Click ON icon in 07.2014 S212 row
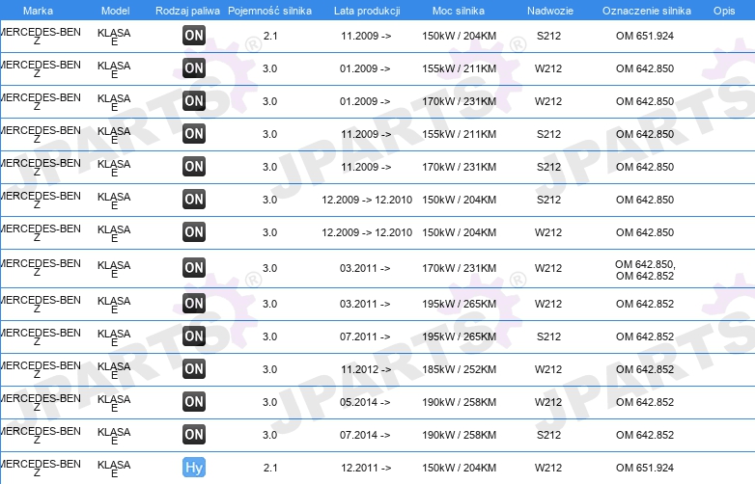755x484 pixels. (x=194, y=435)
